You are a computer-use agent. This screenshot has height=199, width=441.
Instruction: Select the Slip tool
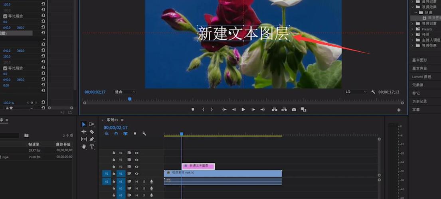coord(84,139)
